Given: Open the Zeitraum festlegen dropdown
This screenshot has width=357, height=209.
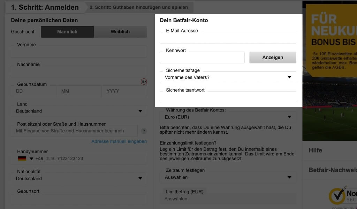Looking at the screenshot, I should [x=228, y=177].
